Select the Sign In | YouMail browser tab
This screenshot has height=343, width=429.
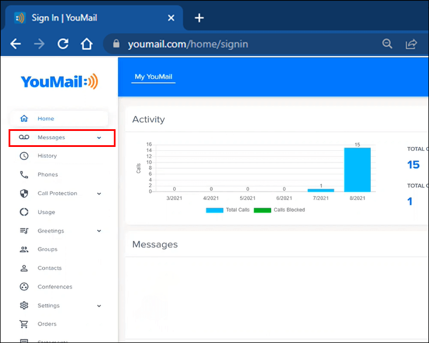94,18
